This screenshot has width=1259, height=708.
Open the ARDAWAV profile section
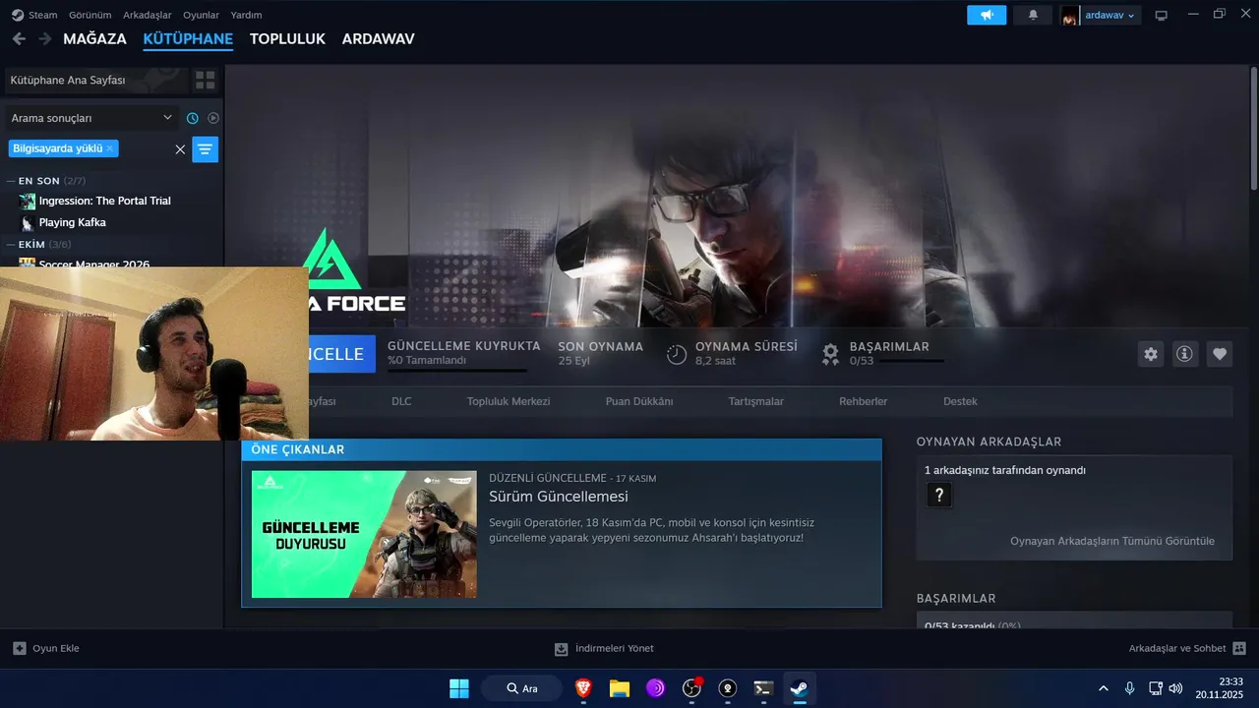pyautogui.click(x=379, y=39)
